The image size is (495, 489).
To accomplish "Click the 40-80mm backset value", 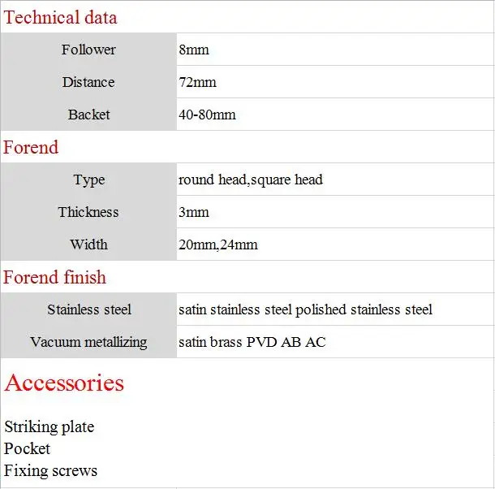I will point(207,115).
